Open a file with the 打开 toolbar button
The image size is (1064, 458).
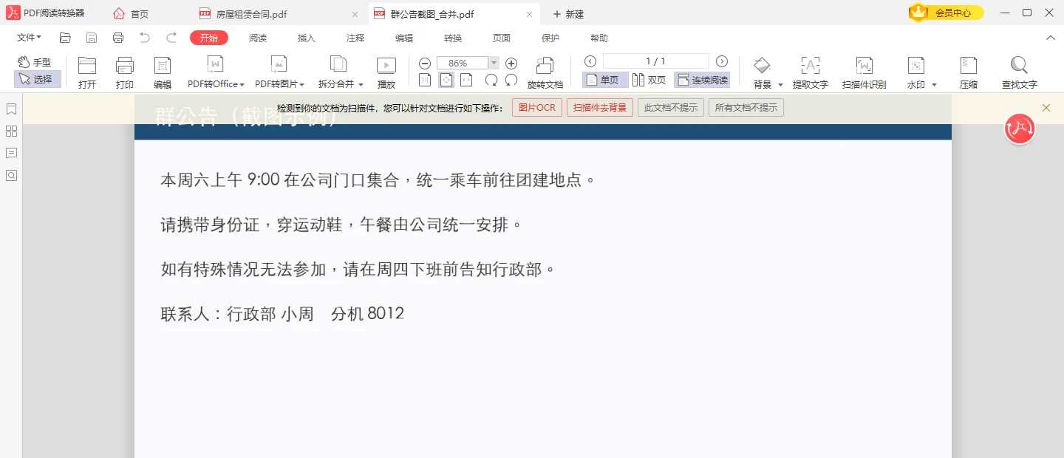point(87,72)
